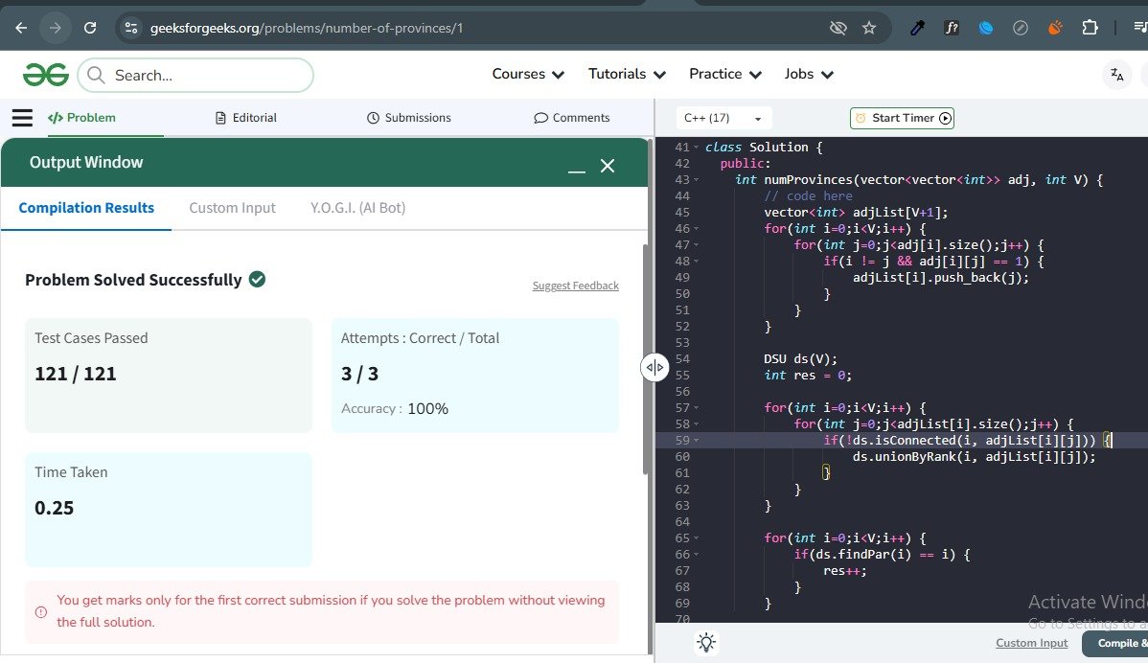The height and width of the screenshot is (663, 1148).
Task: Open the C++ (17) language dropdown
Action: pyautogui.click(x=723, y=118)
